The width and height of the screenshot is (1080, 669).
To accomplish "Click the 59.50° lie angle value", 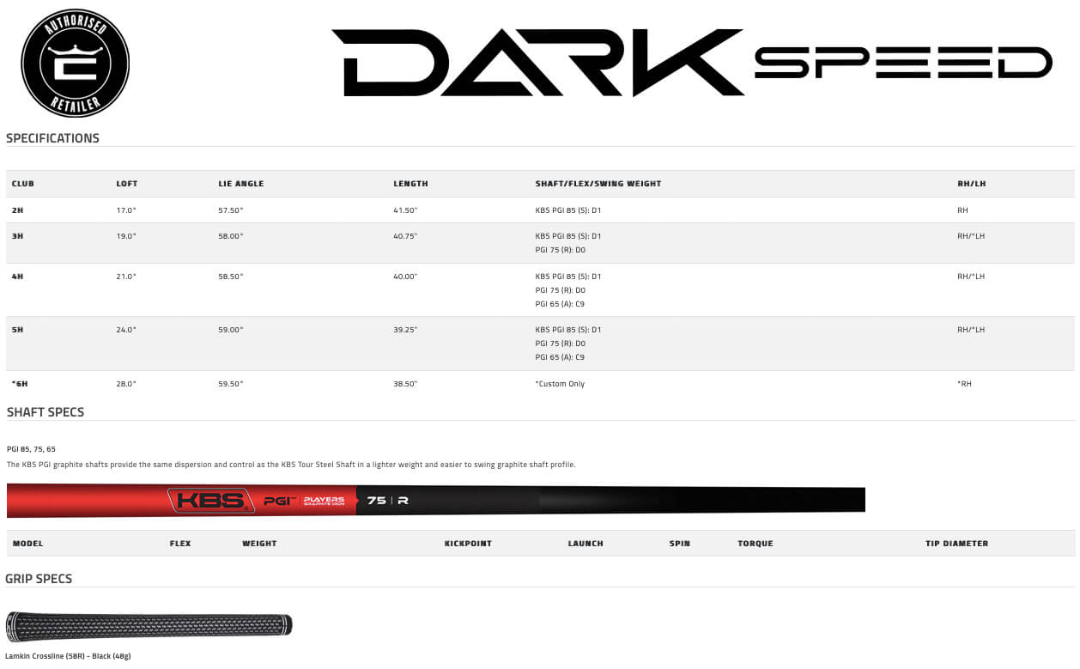I will (231, 384).
